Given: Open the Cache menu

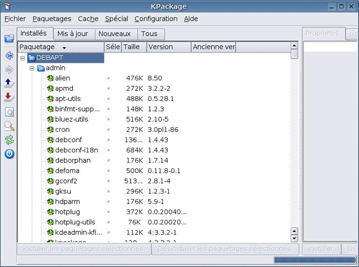Looking at the screenshot, I should click(89, 19).
